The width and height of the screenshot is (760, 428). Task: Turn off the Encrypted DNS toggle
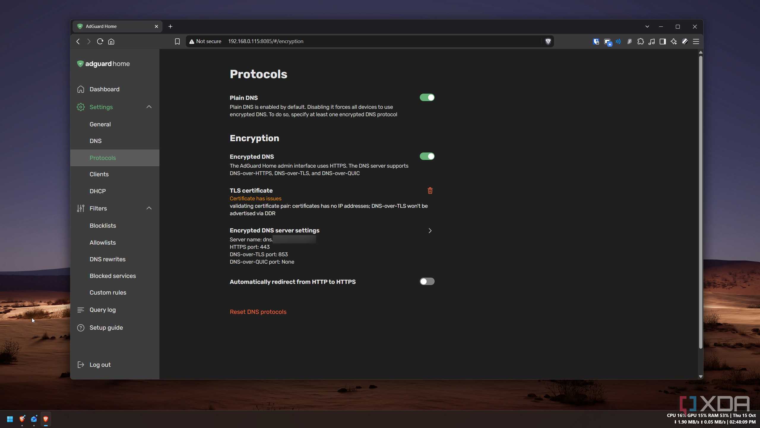[x=427, y=156]
